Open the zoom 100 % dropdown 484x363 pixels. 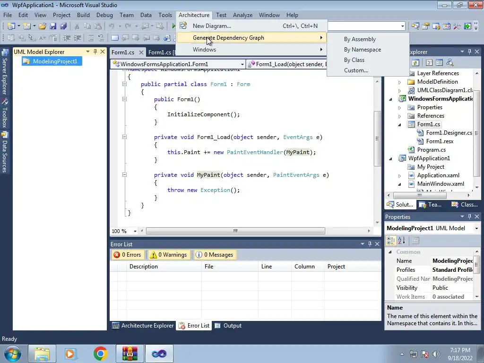tap(135, 231)
